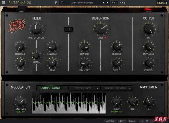The height and width of the screenshot is (123, 169).
Task: Click the Fall knob
Action: pos(149,102)
